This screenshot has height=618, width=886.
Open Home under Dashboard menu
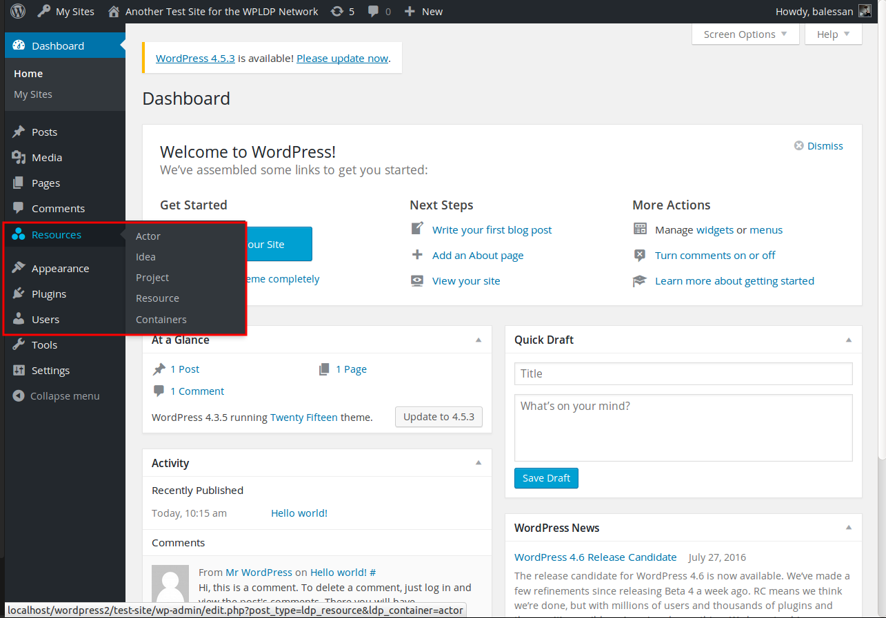28,74
